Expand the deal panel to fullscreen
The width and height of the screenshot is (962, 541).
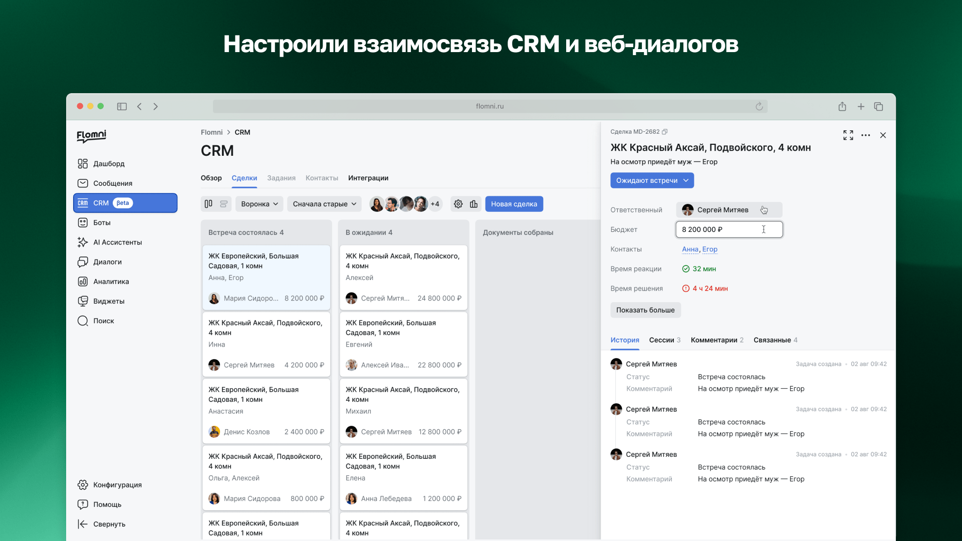(x=848, y=135)
